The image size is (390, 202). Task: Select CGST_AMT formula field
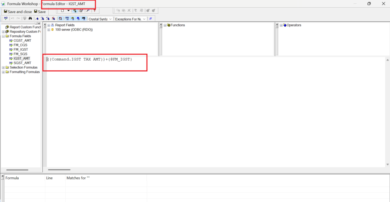22,40
